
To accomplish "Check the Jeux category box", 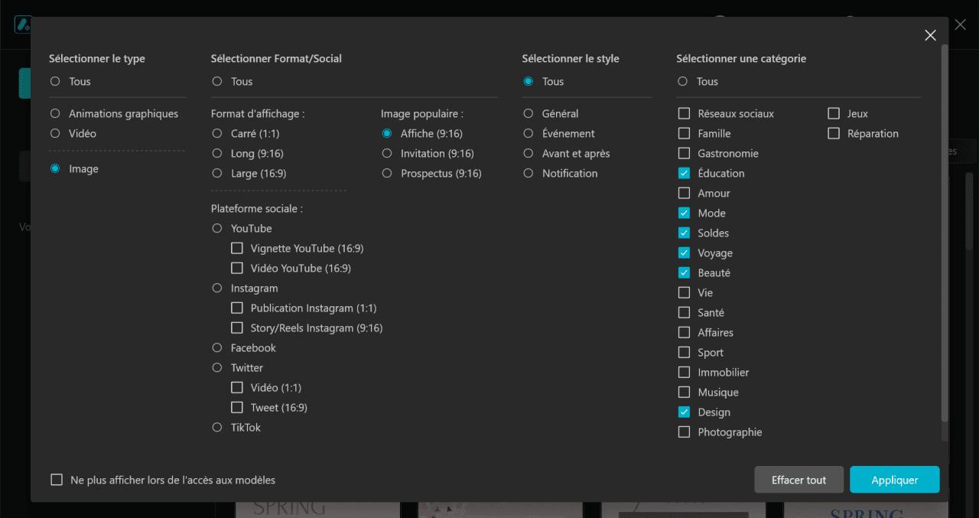I will (x=834, y=114).
